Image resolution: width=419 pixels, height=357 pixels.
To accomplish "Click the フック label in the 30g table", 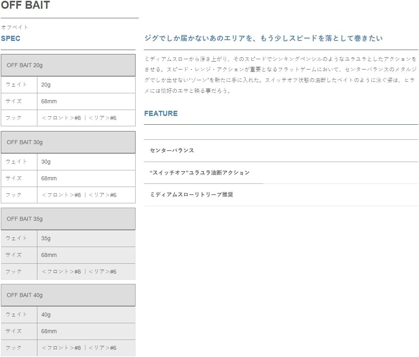I will [x=14, y=195].
